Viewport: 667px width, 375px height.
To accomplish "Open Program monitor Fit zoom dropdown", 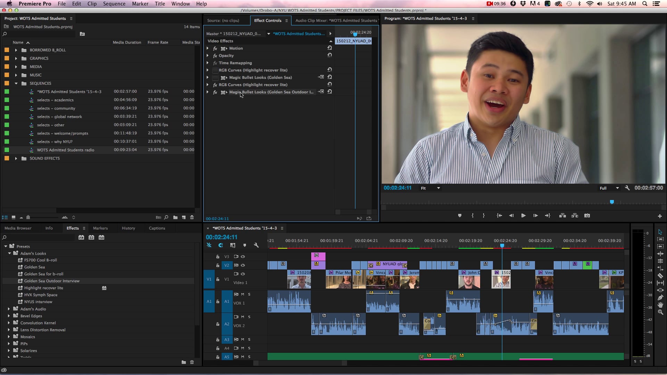I will [430, 188].
